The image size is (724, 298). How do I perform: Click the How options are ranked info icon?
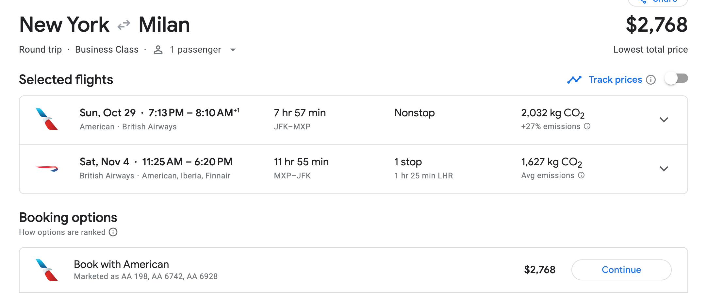[x=113, y=232]
